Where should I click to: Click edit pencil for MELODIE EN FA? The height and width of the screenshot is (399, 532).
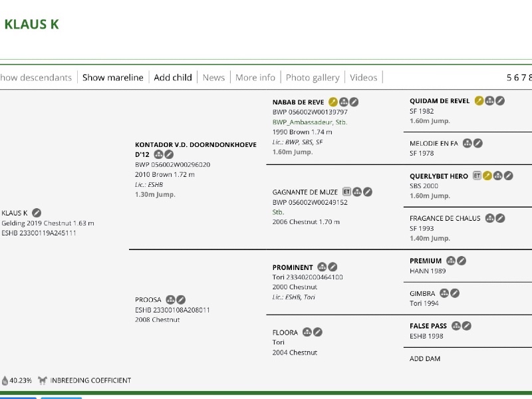(478, 143)
